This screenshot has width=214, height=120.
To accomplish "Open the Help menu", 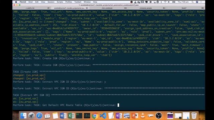I will point(95,2).
